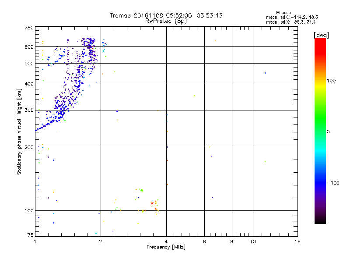The width and height of the screenshot is (350, 263).
Task: Click the '16' frequency axis tick label
Action: pyautogui.click(x=297, y=242)
